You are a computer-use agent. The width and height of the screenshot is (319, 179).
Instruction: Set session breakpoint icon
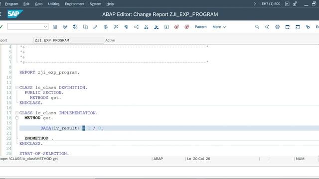tap(176, 27)
